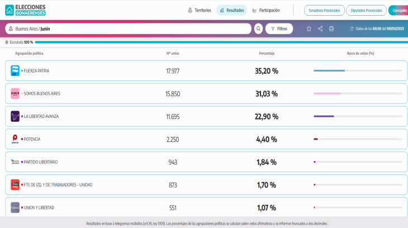
Task: Click the Union y Libertad party logo
Action: coord(15,207)
